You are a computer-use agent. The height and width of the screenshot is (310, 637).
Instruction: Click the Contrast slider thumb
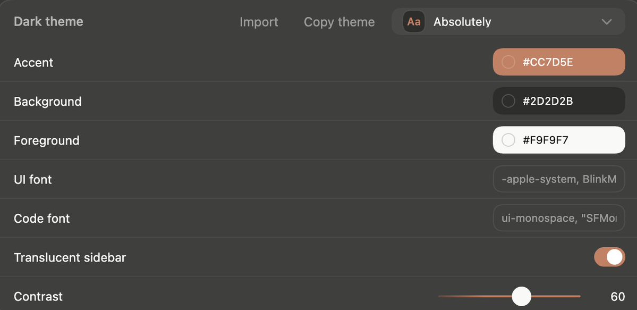(x=521, y=296)
